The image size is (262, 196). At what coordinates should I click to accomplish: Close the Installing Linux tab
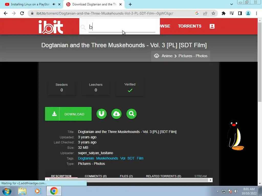pyautogui.click(x=59, y=4)
